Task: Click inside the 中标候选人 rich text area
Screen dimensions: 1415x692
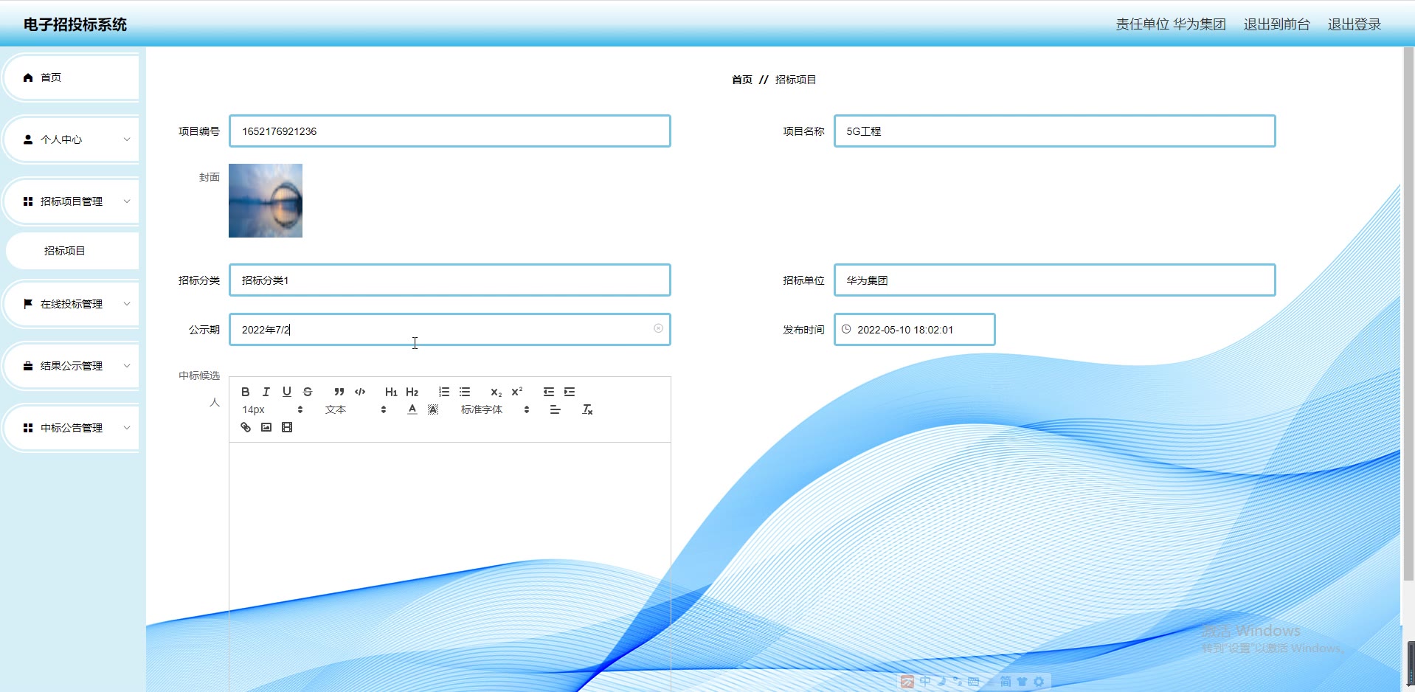Action: point(450,567)
